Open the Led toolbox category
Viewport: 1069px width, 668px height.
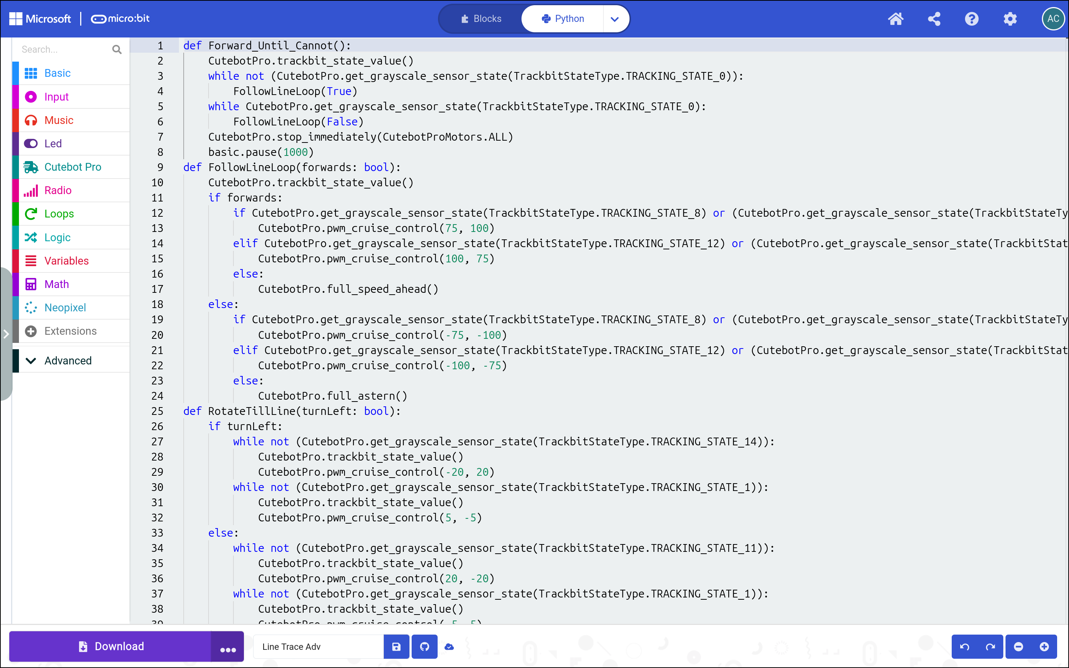(x=71, y=144)
